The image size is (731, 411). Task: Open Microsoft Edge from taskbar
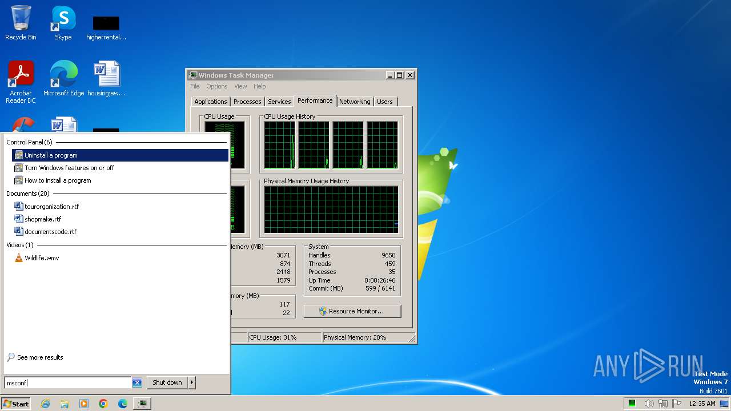(x=123, y=404)
